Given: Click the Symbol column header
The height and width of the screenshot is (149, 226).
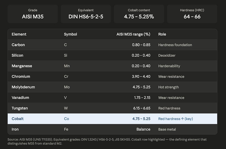Looking at the screenshot, I should tap(70, 34).
